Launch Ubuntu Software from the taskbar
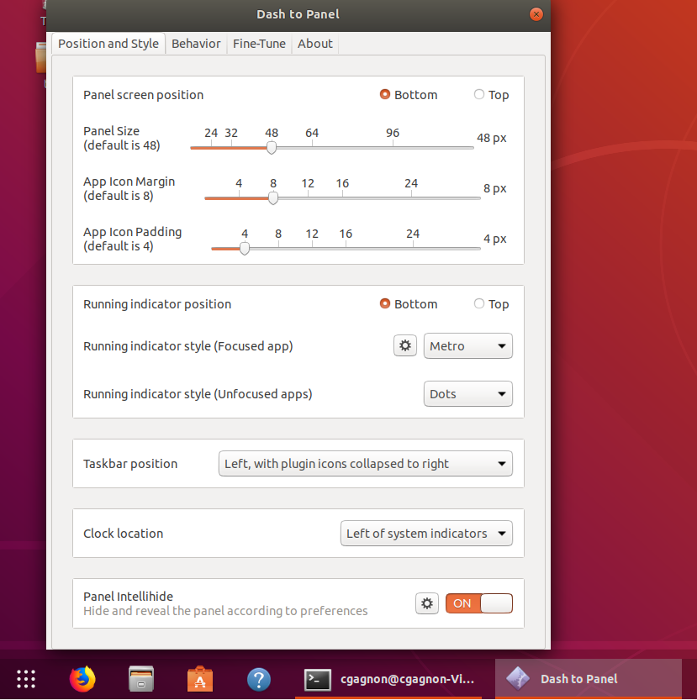 200,679
